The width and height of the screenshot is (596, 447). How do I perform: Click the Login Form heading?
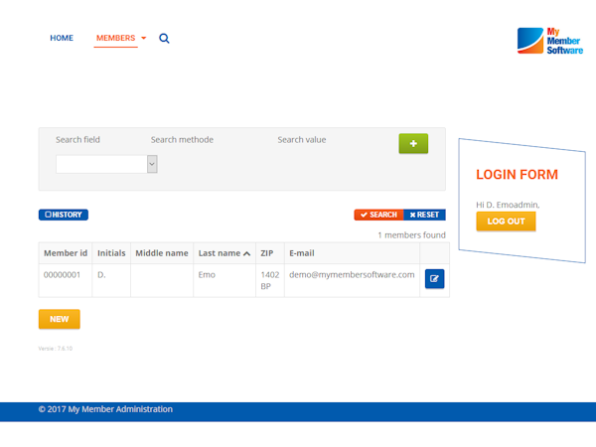coord(517,175)
